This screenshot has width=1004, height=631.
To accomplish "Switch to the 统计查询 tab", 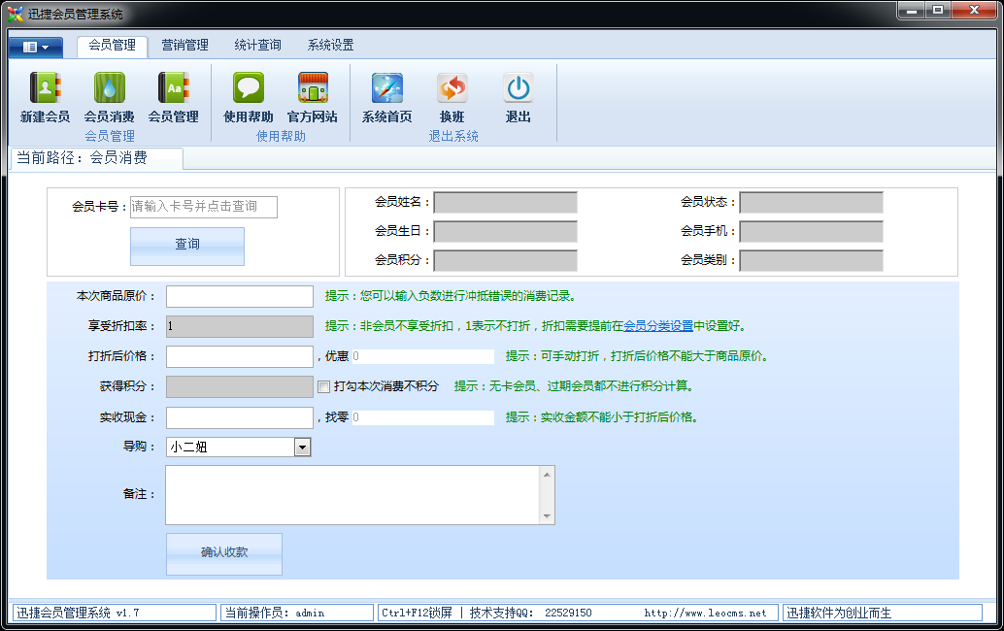I will [257, 46].
